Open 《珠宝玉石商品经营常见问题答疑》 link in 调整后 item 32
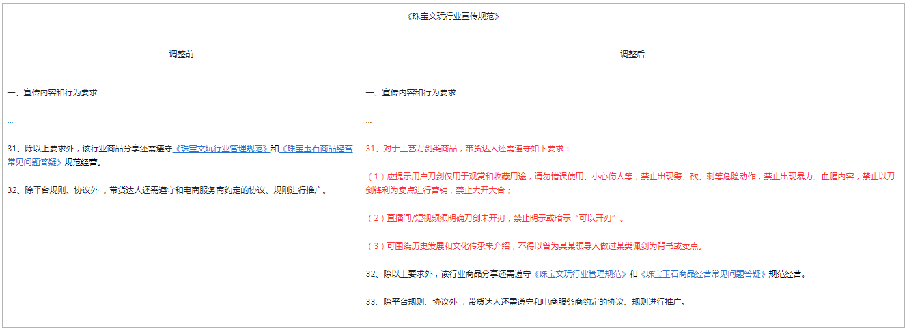 [703, 274]
